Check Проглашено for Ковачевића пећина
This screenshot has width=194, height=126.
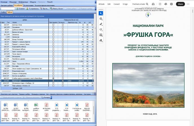point(53,47)
